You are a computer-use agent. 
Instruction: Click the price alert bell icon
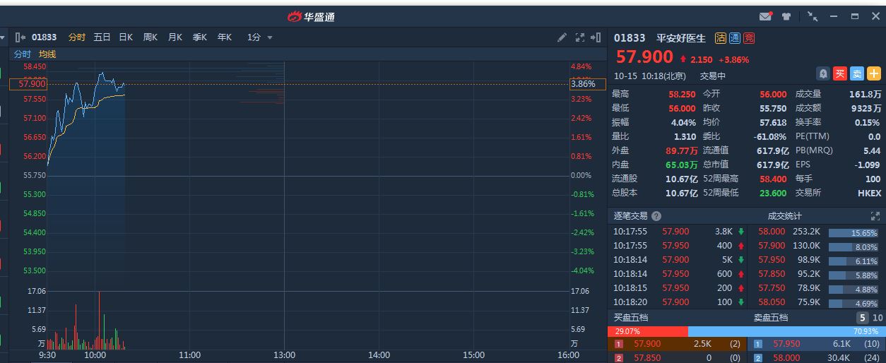pyautogui.click(x=823, y=73)
